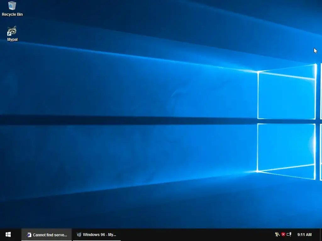Click the red X shield tray icon
Viewport: 322px width, 241px height.
point(283,234)
